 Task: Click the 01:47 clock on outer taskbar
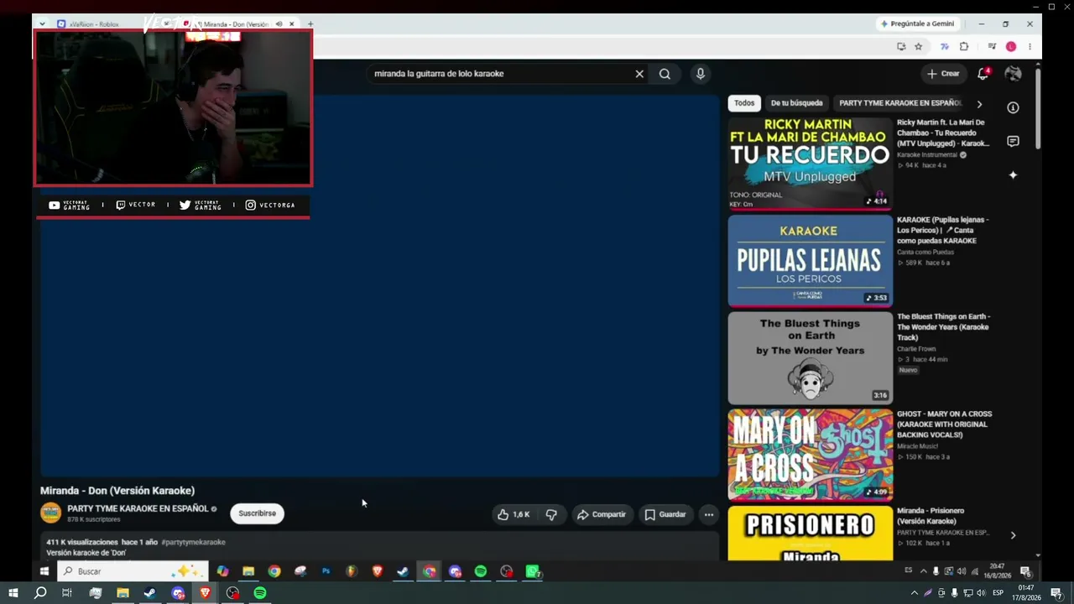tap(1025, 593)
